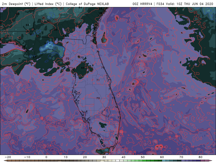Viewport: 216px width, 162px height.
Task: Click the "Lifted Index (°C)" header text
Action: 48,4
